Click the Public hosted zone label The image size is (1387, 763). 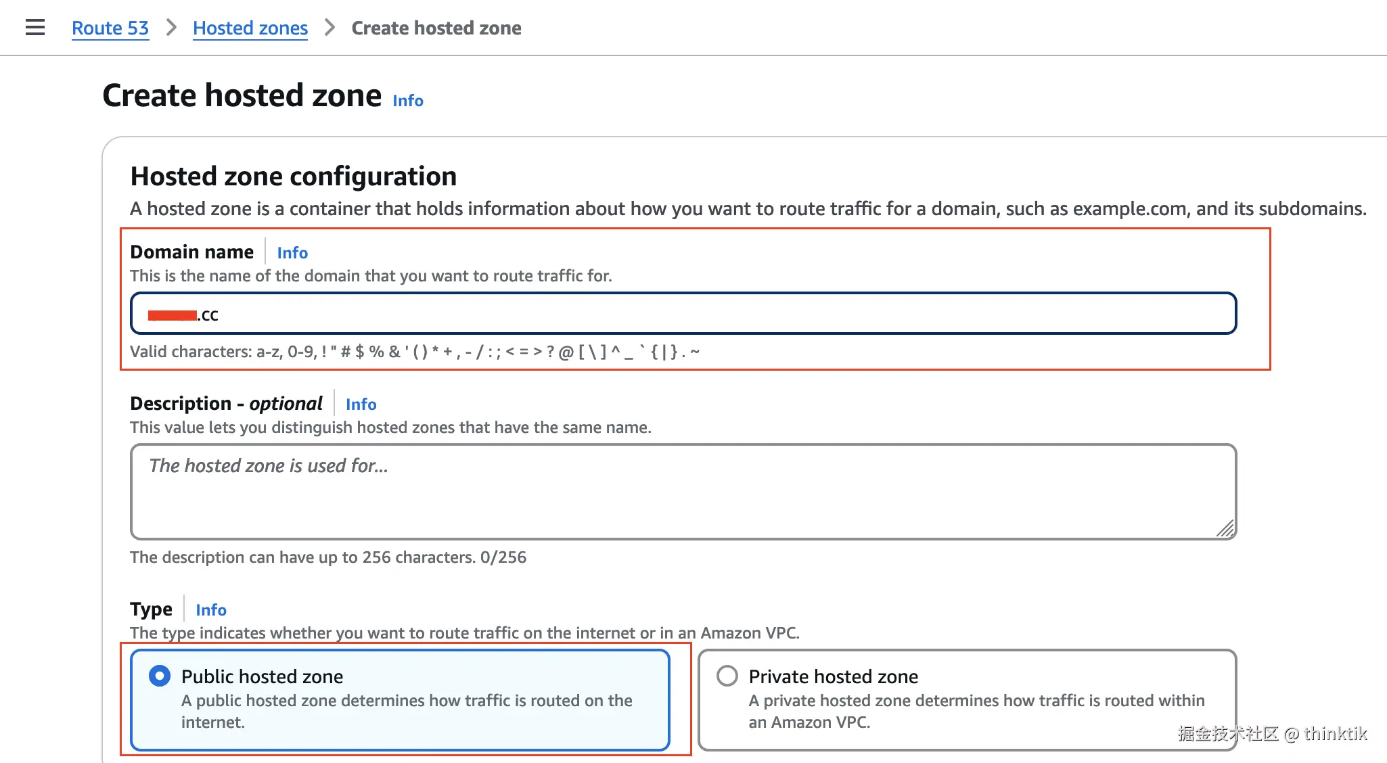click(263, 677)
